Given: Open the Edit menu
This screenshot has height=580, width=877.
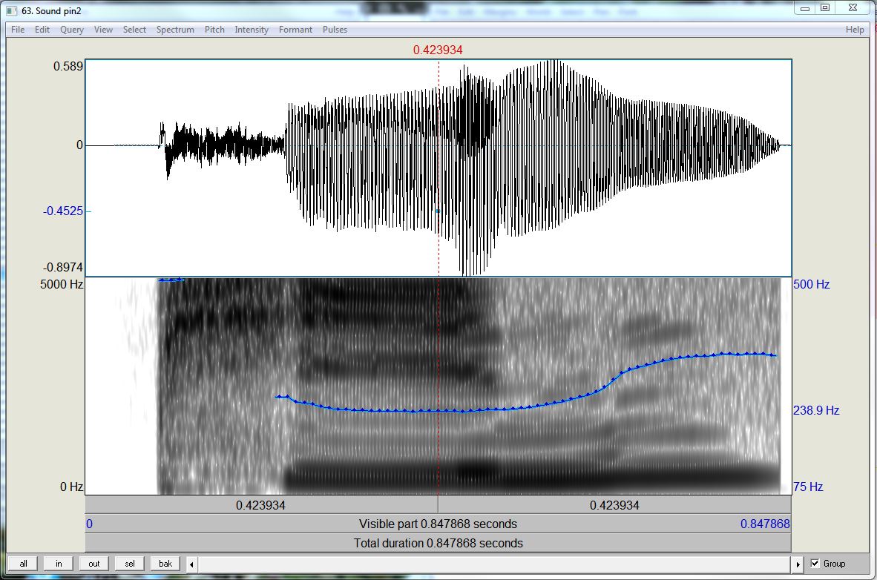Looking at the screenshot, I should pyautogui.click(x=42, y=30).
